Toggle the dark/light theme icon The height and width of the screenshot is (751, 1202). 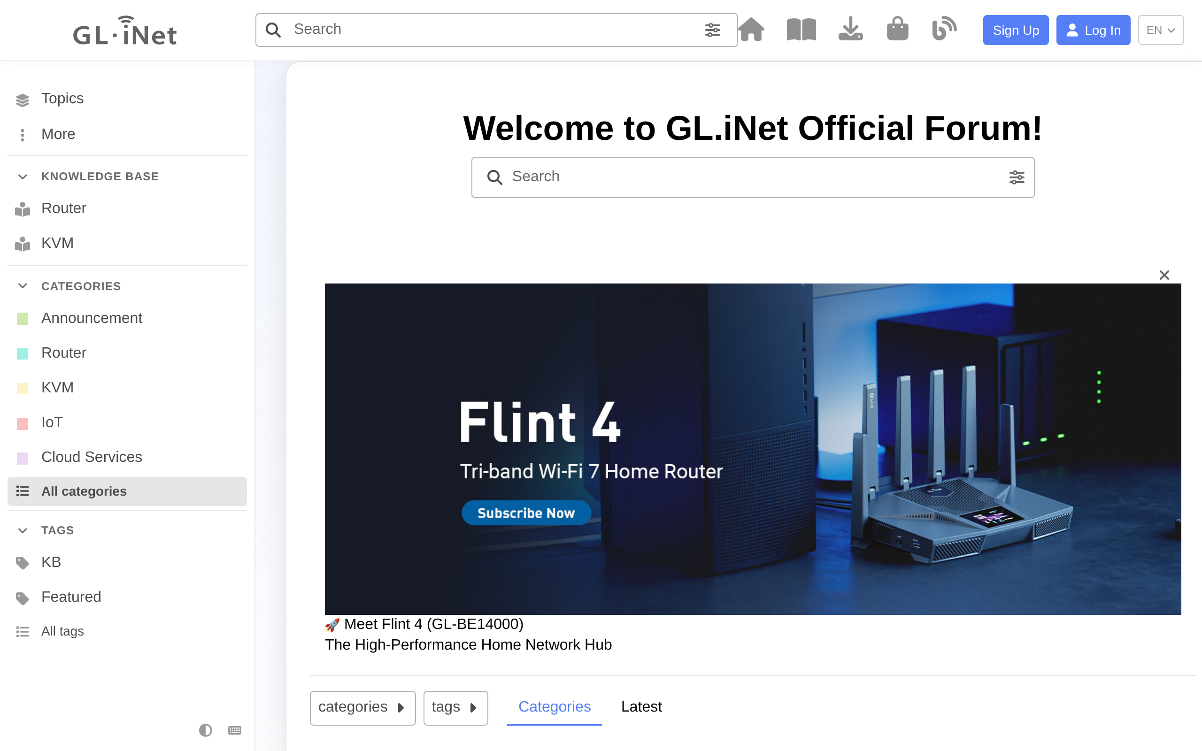coord(205,729)
